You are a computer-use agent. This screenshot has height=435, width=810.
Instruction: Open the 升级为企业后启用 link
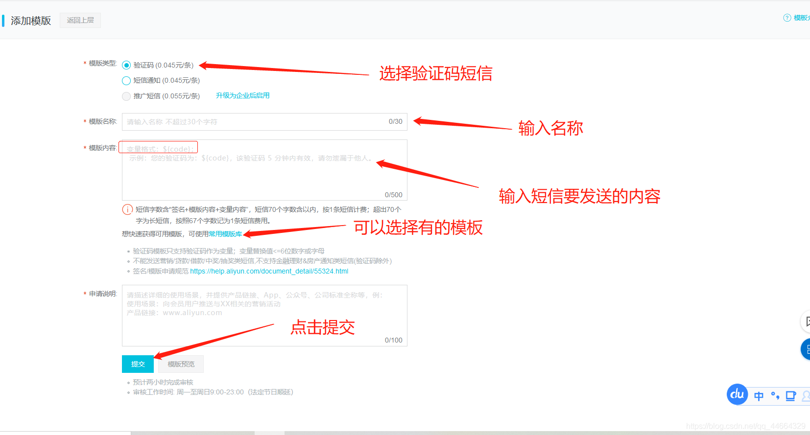pos(242,95)
